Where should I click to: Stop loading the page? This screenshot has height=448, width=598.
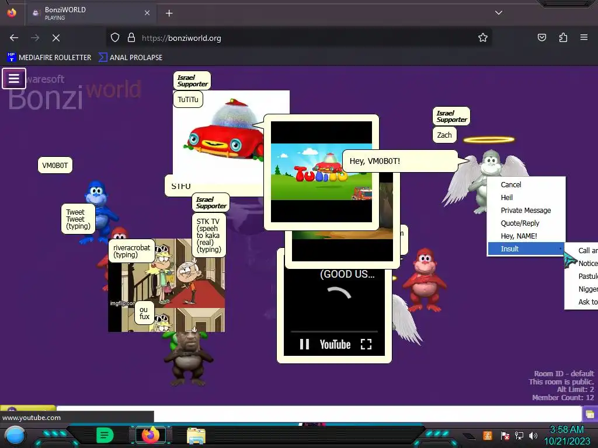56,38
